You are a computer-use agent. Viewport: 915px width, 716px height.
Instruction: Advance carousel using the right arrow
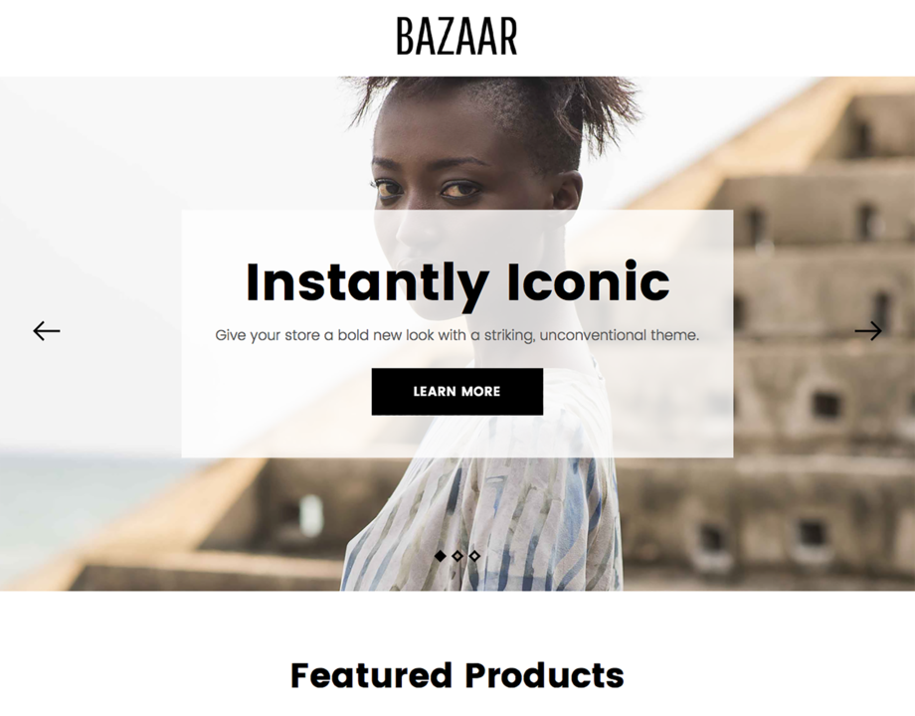point(868,331)
